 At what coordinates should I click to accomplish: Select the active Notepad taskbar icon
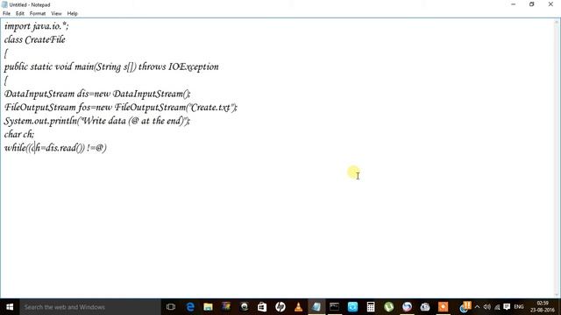(x=316, y=307)
